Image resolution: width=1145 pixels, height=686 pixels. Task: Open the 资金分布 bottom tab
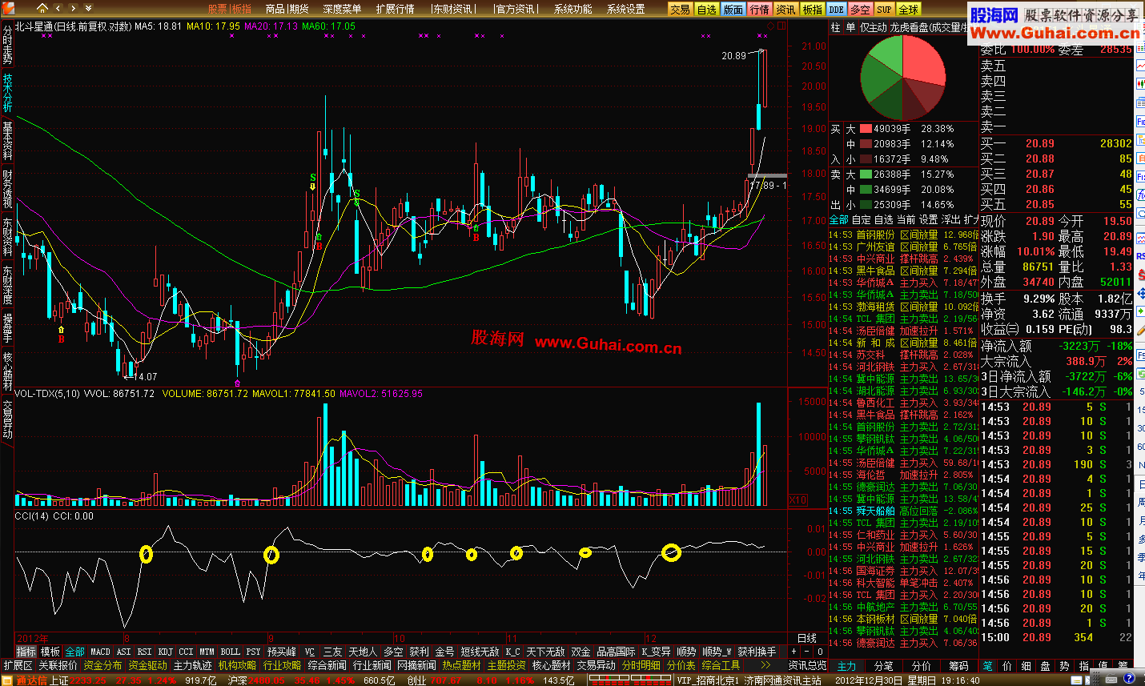coord(103,665)
